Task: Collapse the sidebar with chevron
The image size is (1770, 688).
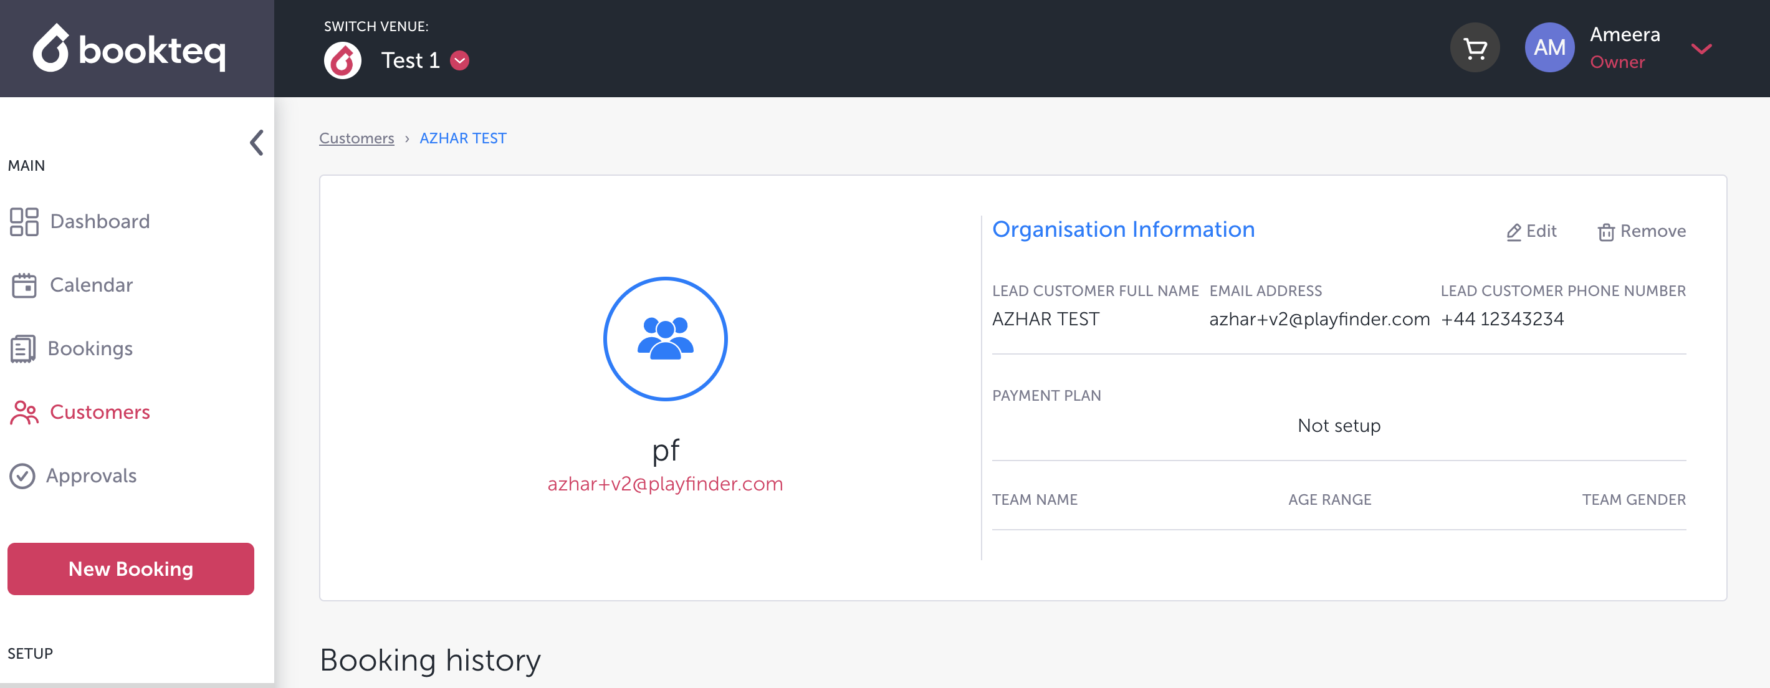Action: point(256,143)
